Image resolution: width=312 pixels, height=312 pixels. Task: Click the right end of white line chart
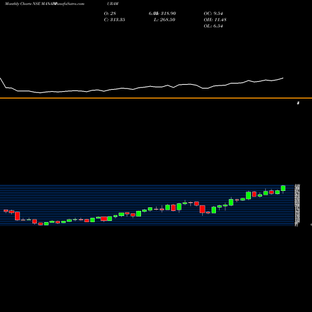point(283,78)
